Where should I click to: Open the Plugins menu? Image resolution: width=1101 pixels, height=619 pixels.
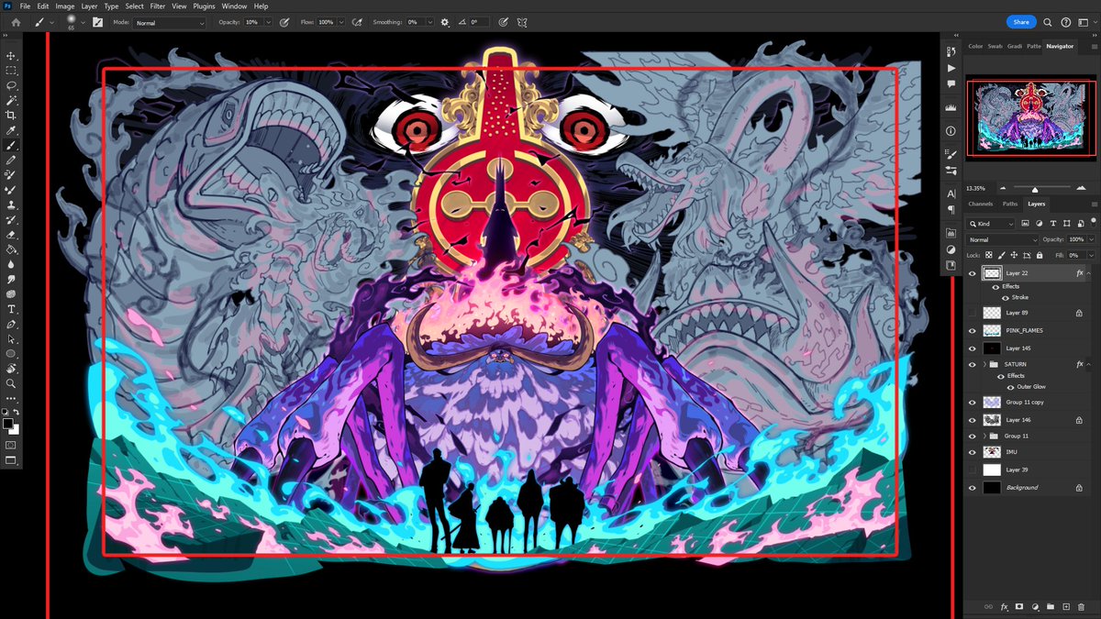tap(205, 6)
